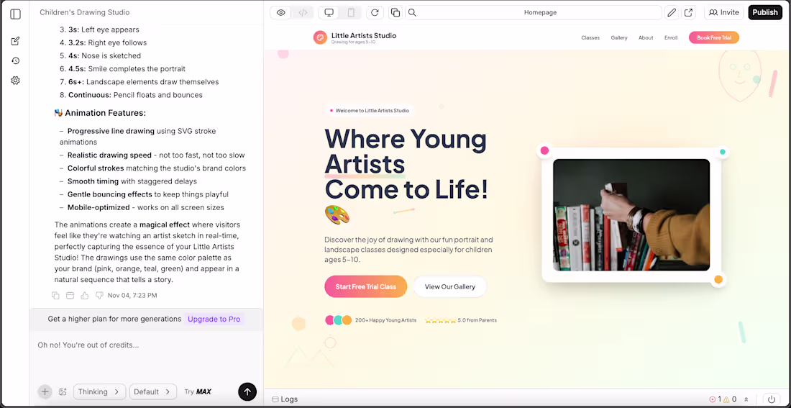The image size is (791, 408).
Task: Click the Welcome to Little Artists Studio badge
Action: click(370, 111)
